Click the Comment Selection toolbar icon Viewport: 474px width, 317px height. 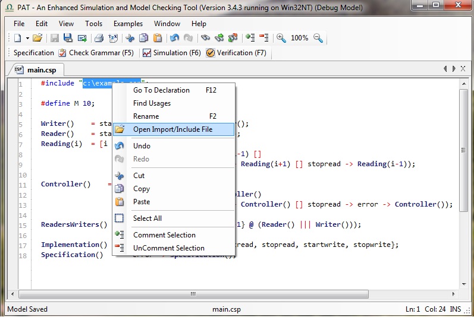pos(250,38)
